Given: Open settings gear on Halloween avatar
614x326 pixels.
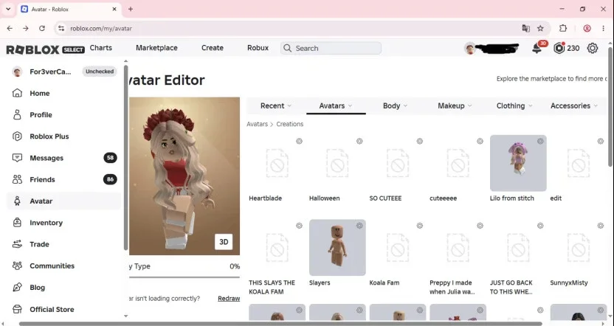Looking at the screenshot, I should [359, 142].
